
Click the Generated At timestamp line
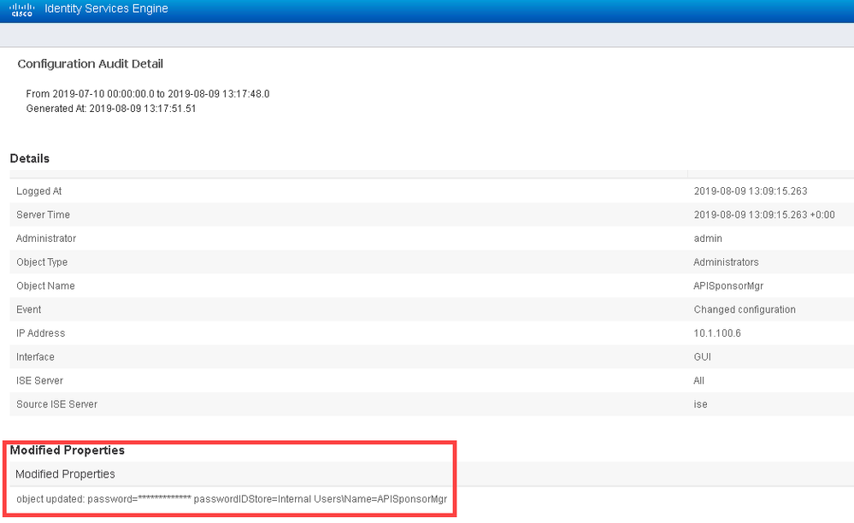(x=111, y=109)
